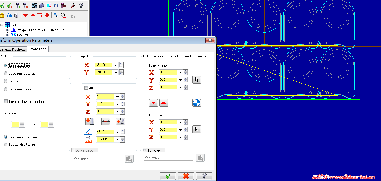Click Instances Y field showing 2
The image size is (381, 181).
click(x=44, y=124)
